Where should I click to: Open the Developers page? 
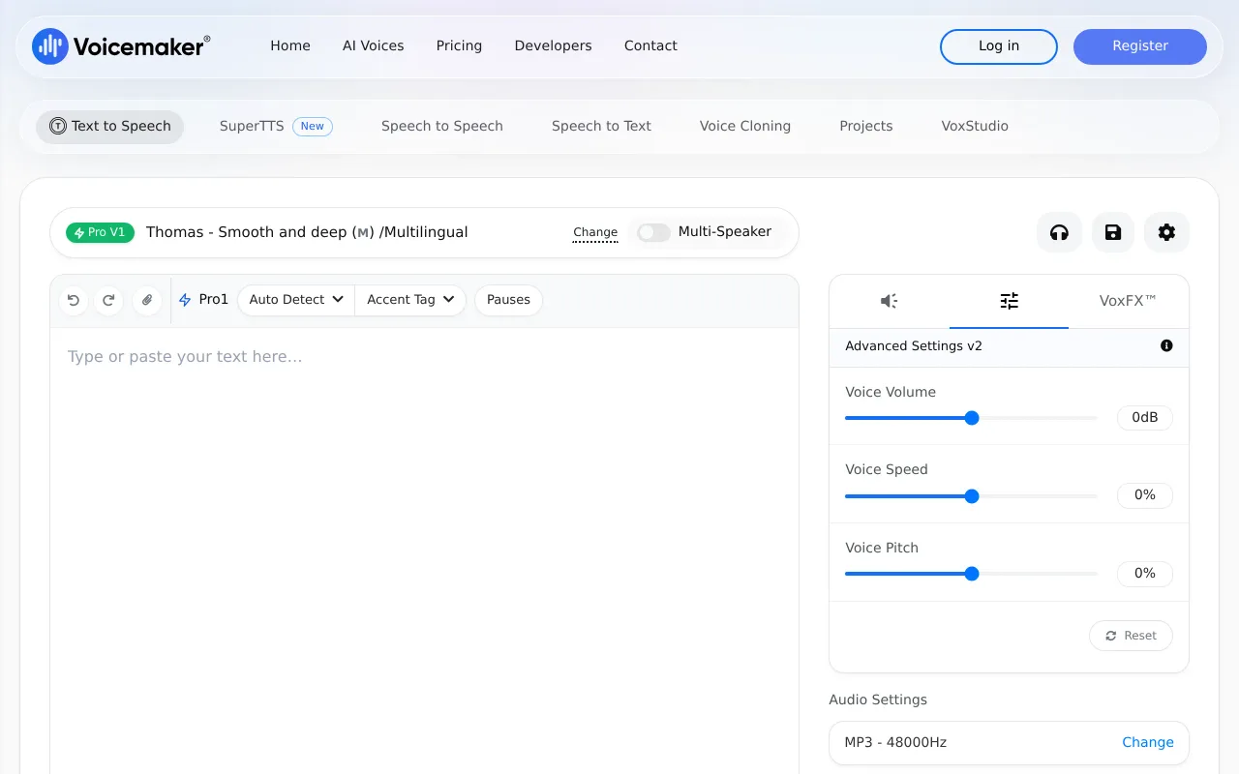point(553,46)
